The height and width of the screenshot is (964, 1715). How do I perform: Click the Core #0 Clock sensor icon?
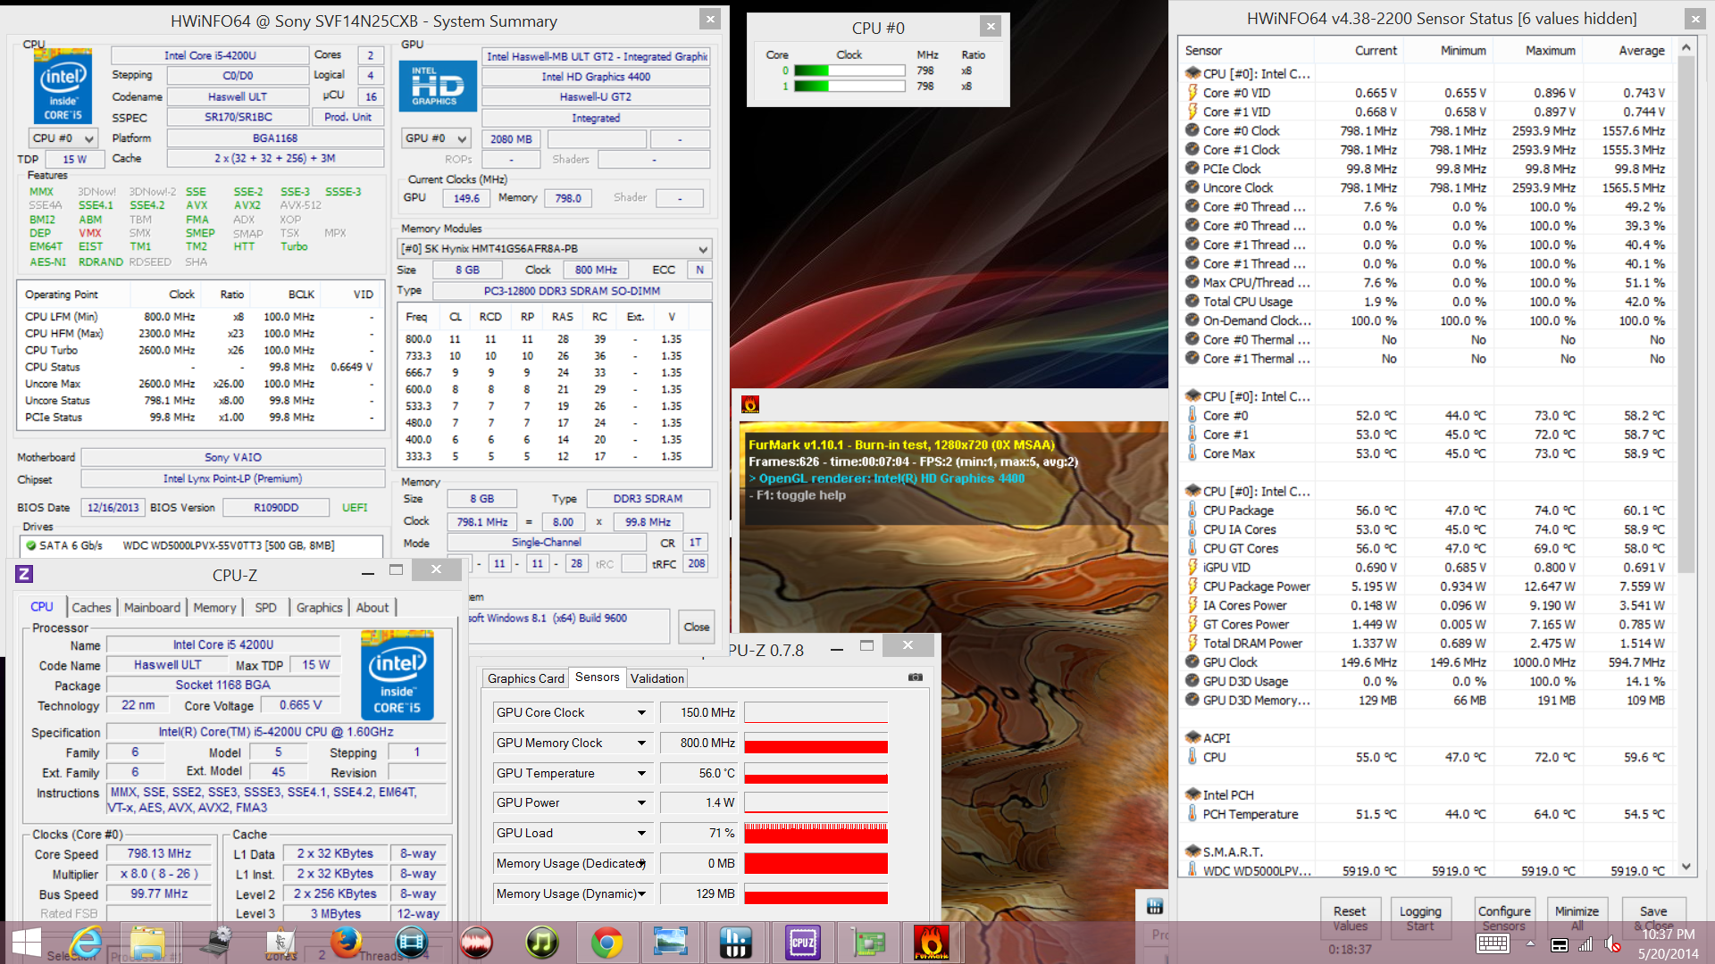[1192, 130]
